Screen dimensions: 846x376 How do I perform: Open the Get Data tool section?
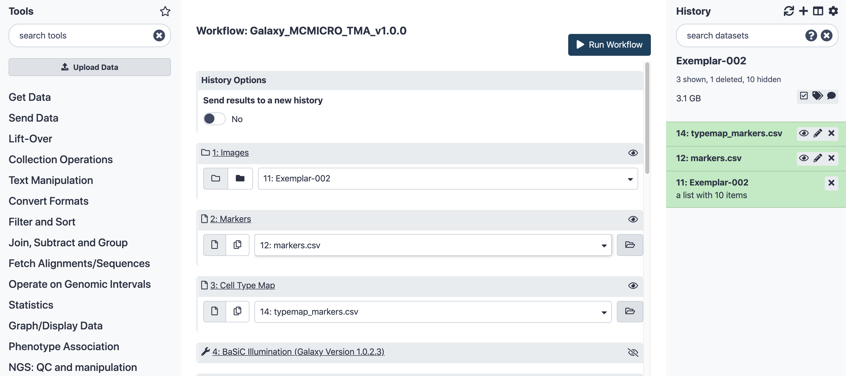(x=30, y=97)
